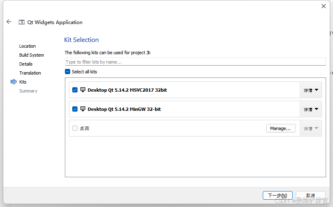Select the Location wizard step
This screenshot has height=207, width=333.
(27, 46)
